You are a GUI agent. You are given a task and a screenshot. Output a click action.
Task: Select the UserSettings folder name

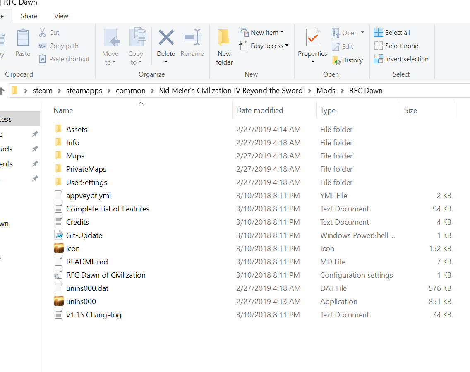pos(86,182)
